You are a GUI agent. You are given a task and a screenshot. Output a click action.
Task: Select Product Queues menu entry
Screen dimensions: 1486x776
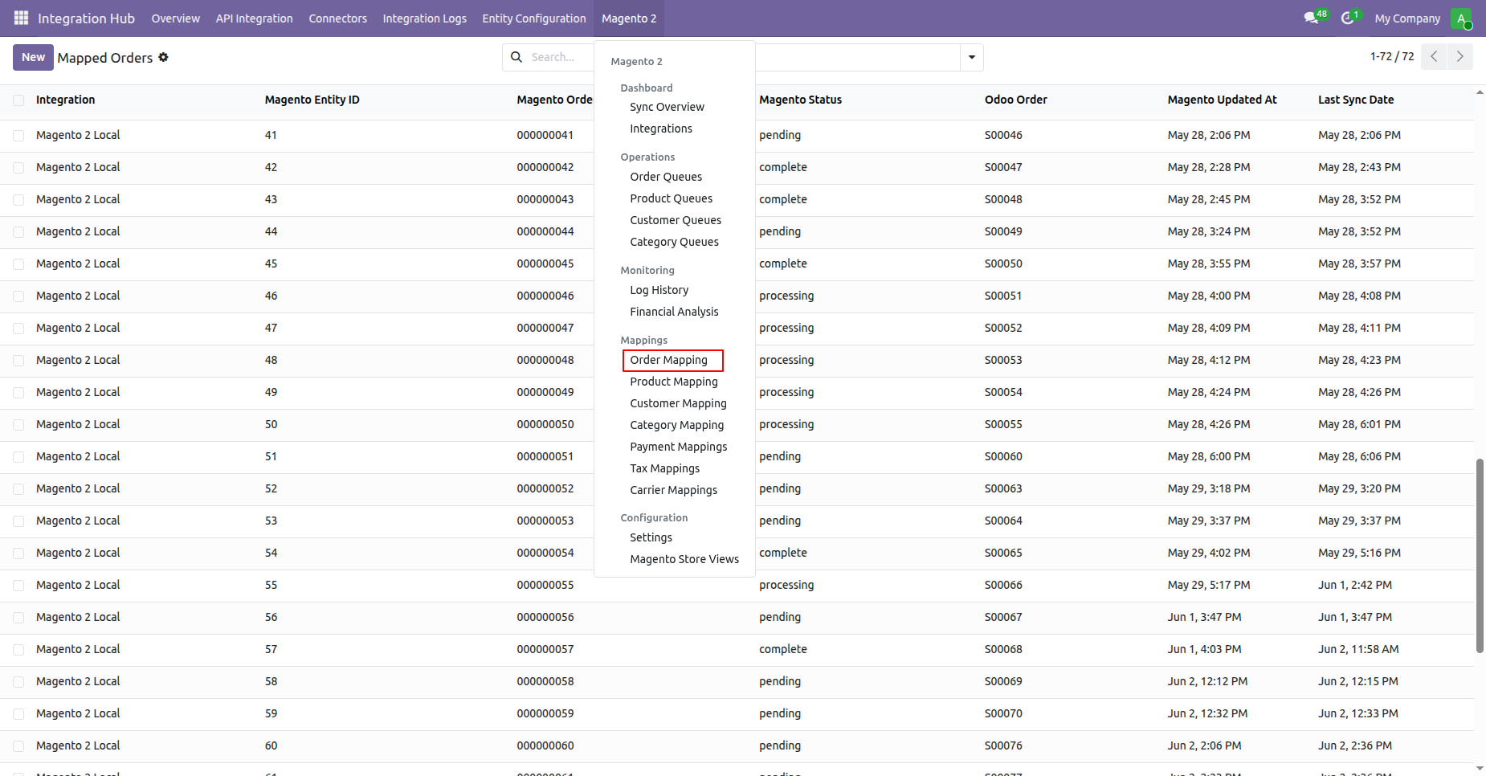[x=671, y=198]
